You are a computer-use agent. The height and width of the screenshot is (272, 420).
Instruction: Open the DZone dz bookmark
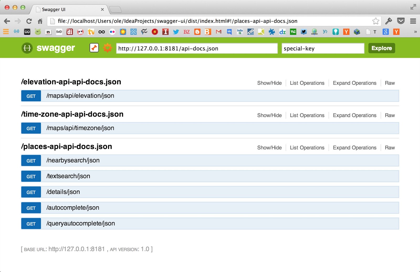[x=282, y=32]
